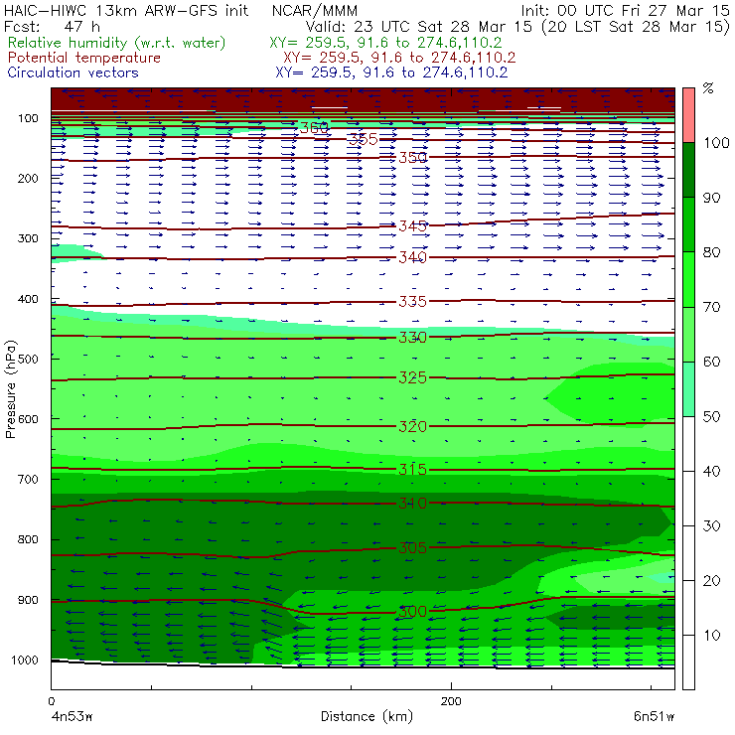
Task: Click the 0 km distance tick label
Action: click(51, 701)
